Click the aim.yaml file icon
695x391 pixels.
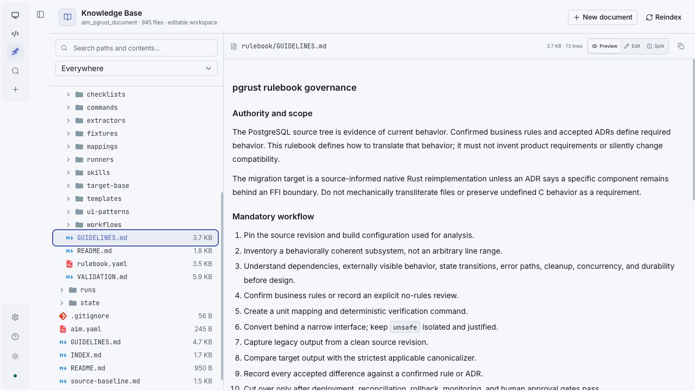pyautogui.click(x=63, y=329)
